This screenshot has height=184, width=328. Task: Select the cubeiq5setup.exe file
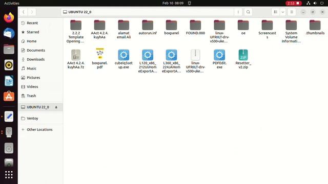pyautogui.click(x=124, y=59)
